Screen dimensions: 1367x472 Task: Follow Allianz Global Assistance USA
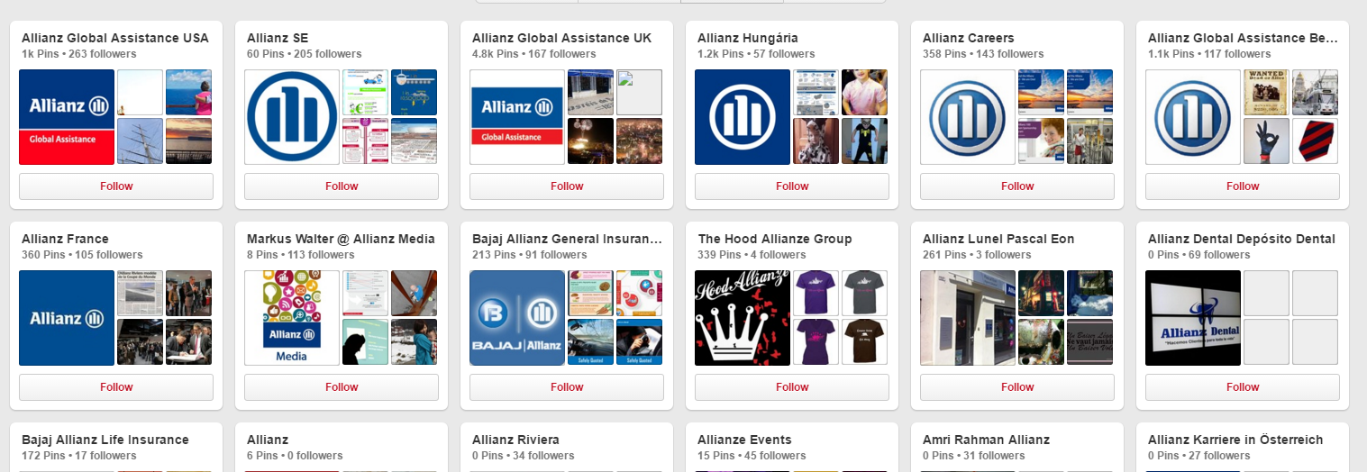pyautogui.click(x=116, y=186)
